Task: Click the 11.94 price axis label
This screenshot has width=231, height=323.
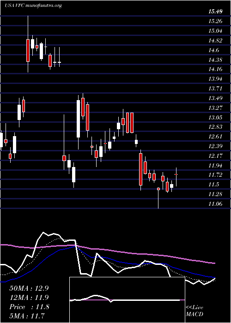Action: (x=215, y=165)
